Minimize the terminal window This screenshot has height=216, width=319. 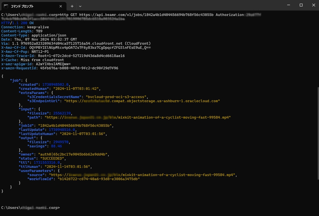pyautogui.click(x=286, y=5)
